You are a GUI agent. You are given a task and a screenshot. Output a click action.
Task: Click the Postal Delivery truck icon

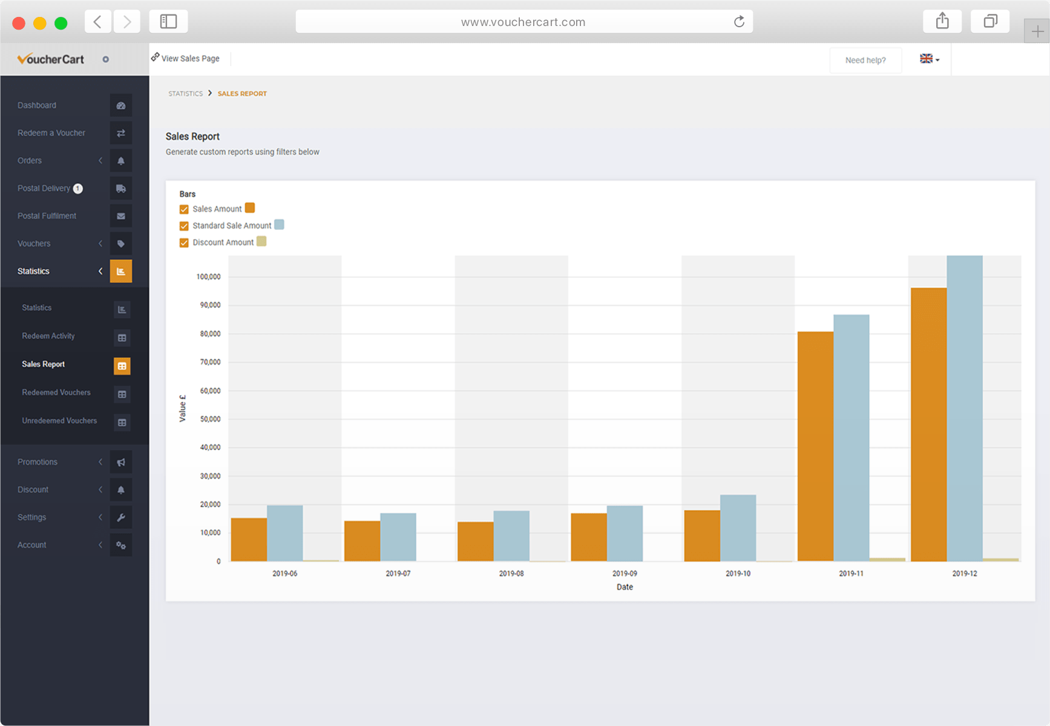tap(121, 188)
